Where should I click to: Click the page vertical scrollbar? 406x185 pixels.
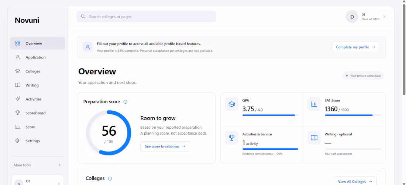pos(404,49)
